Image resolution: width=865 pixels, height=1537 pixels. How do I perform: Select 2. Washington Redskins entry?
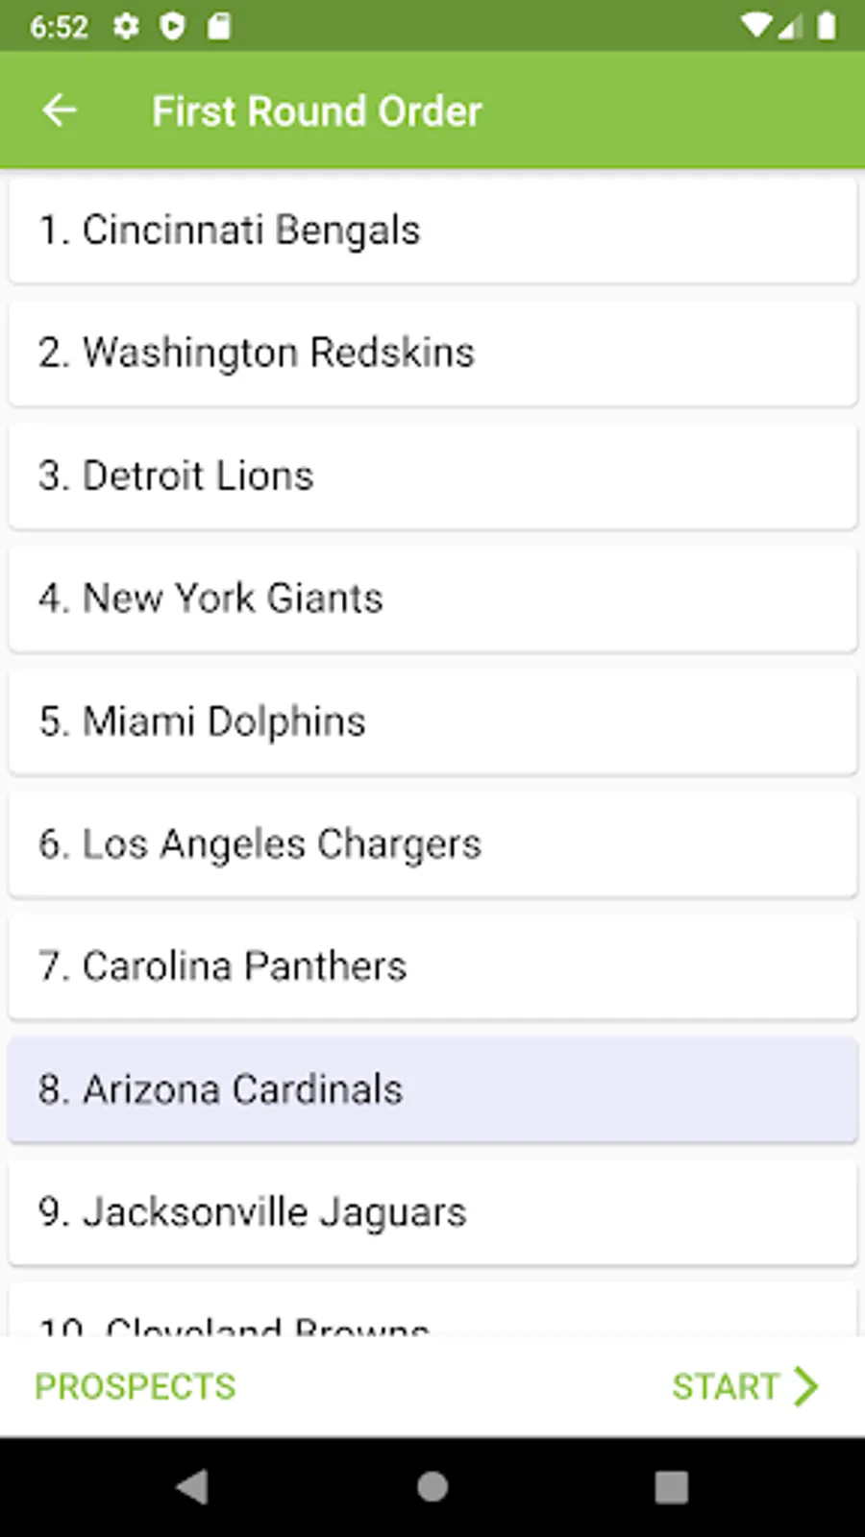click(432, 353)
